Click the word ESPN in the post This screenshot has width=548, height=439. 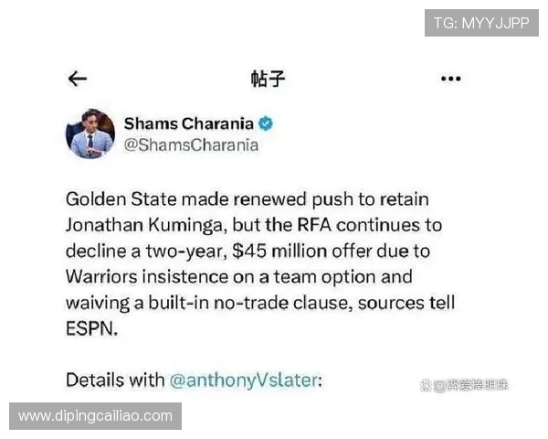90,328
